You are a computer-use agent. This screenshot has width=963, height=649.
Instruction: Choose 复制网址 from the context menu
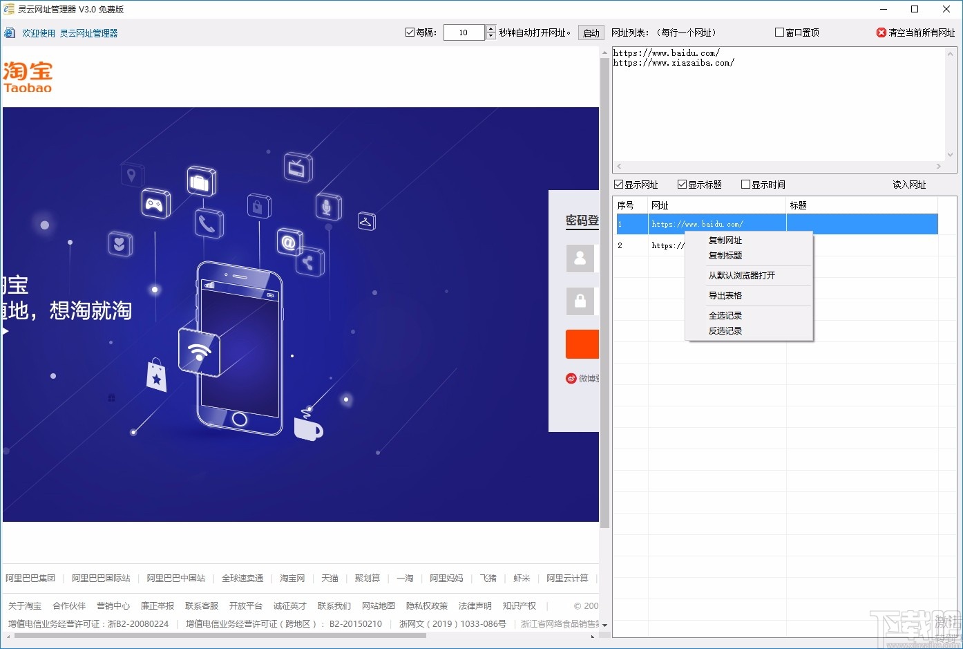point(725,241)
